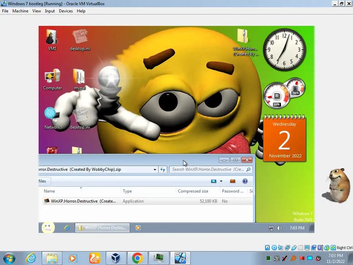Screen dimensions: 353x265
Task: Click the guest smiley Start button
Action: [48, 228]
